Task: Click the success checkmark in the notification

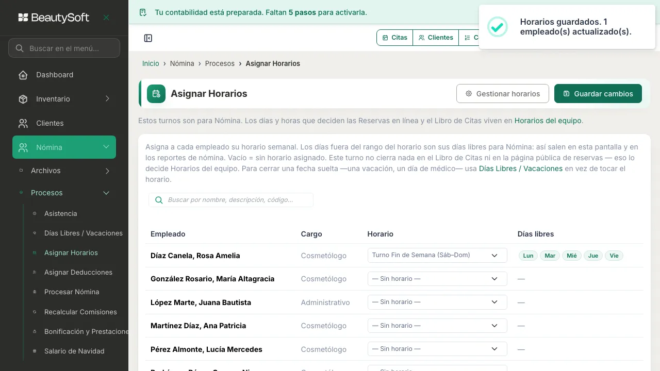Action: point(498,27)
